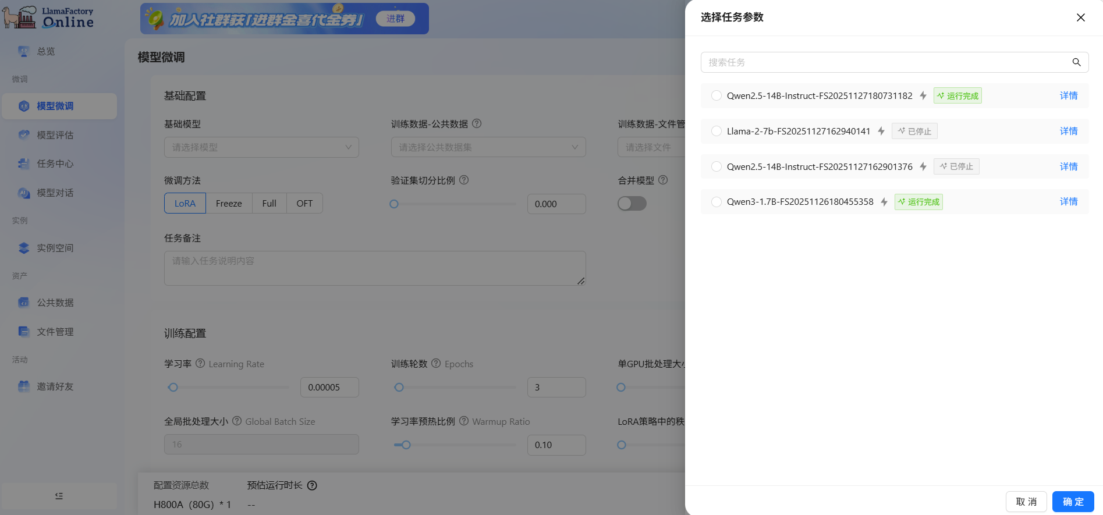
Task: Choose the Freeze fine-tuning method
Action: tap(229, 203)
